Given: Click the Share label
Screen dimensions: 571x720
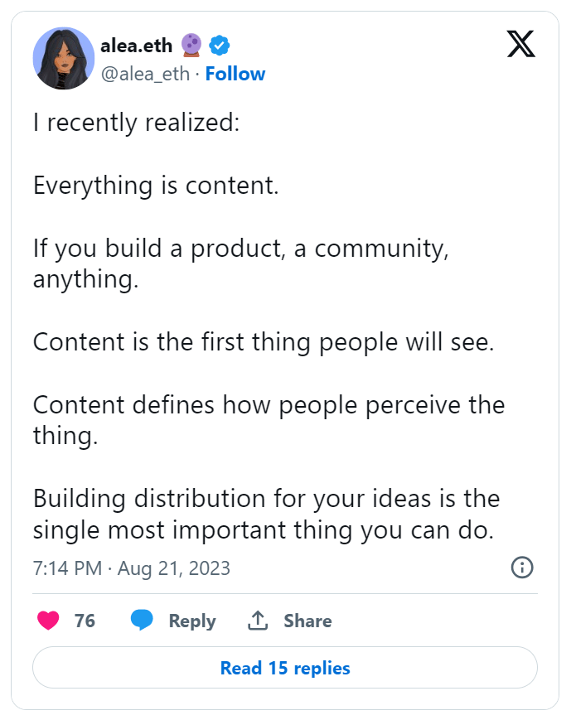Looking at the screenshot, I should pos(307,621).
